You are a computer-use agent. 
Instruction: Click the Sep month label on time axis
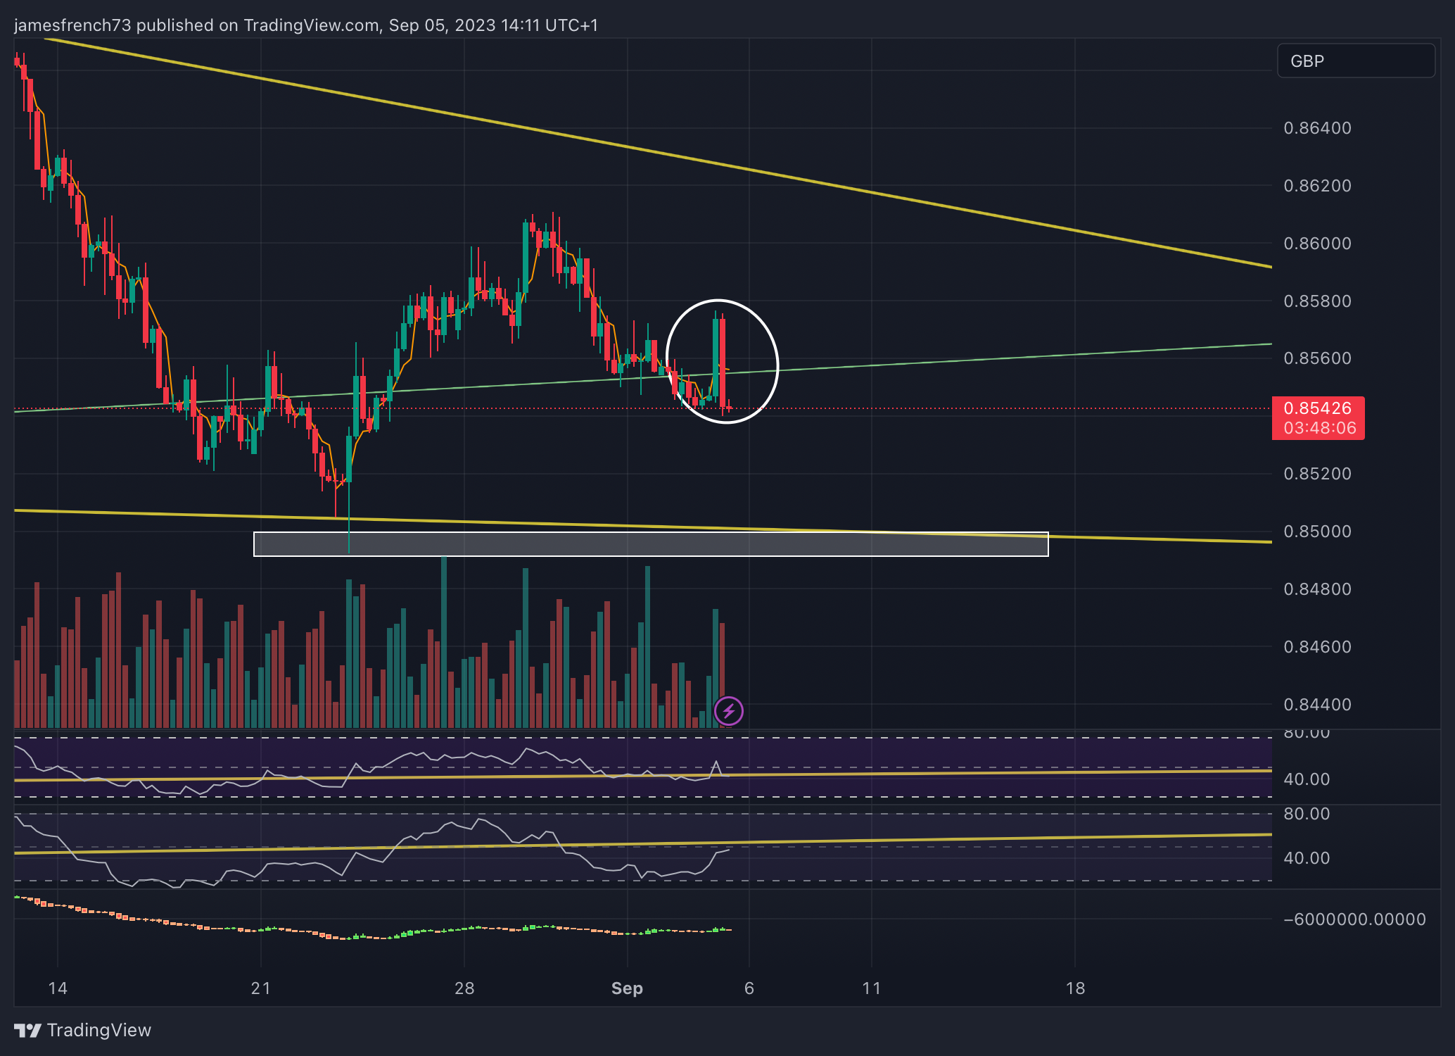click(627, 988)
